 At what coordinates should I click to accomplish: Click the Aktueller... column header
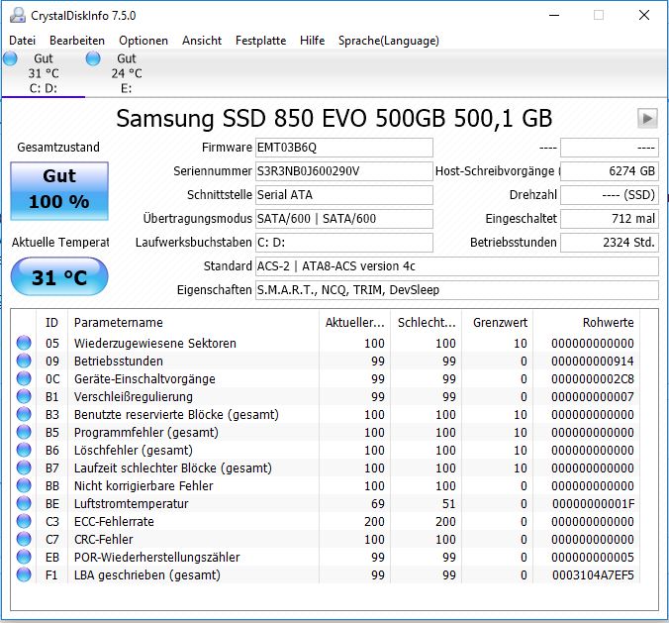click(354, 322)
